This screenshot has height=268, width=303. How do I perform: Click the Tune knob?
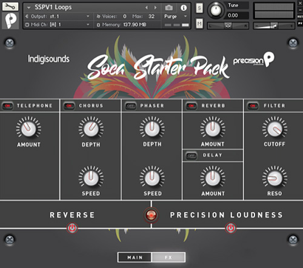pos(216,10)
